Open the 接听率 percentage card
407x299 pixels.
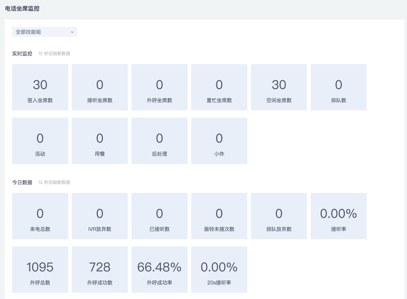339,216
